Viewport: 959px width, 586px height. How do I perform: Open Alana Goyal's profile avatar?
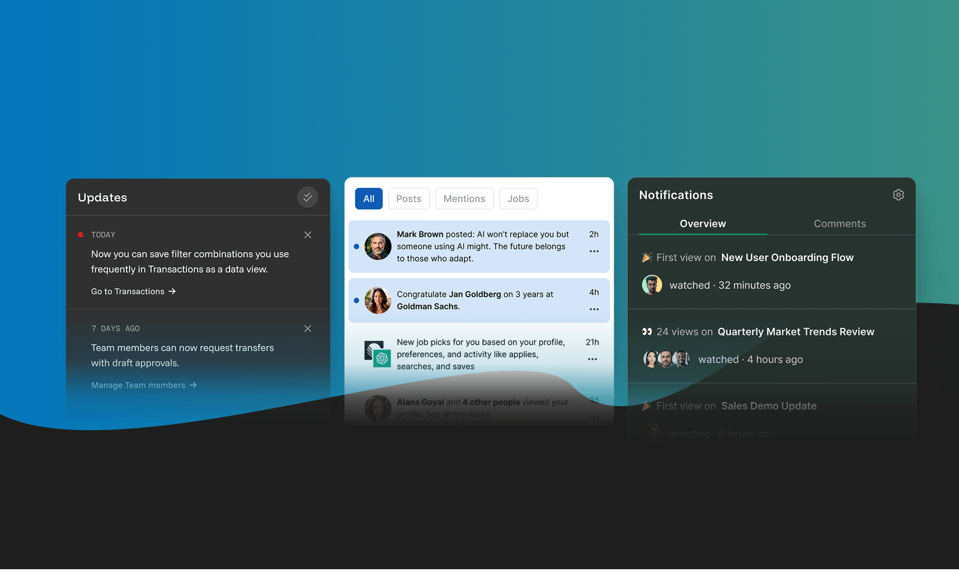pyautogui.click(x=378, y=407)
